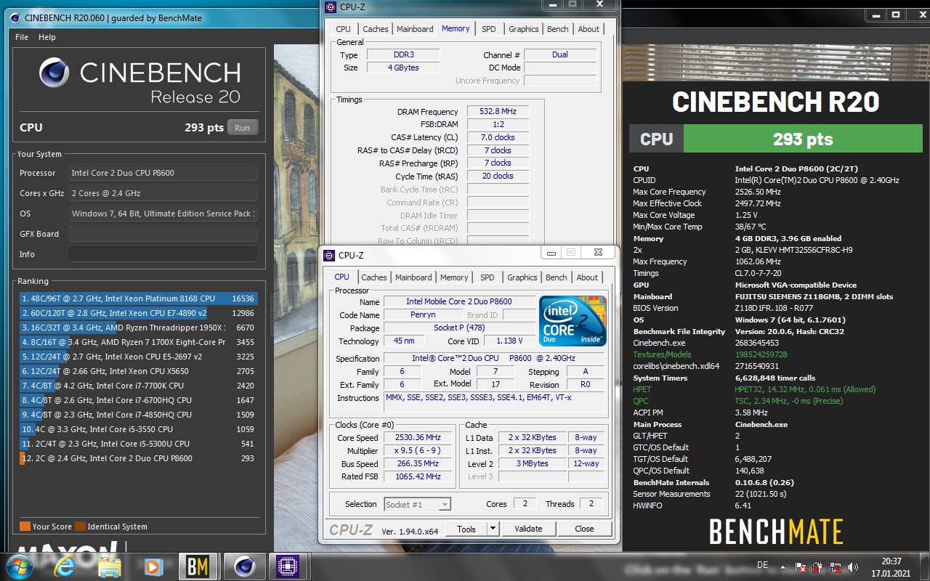Viewport: 930px width, 581px height.
Task: Switch to CPU-Z on the taskbar
Action: tap(288, 566)
